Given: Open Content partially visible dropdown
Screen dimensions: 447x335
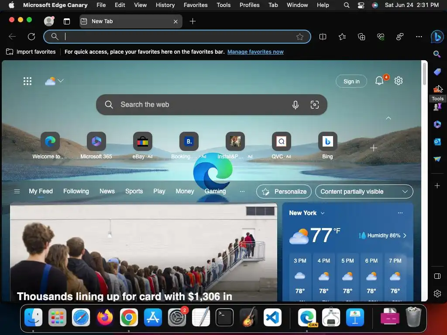Looking at the screenshot, I should pyautogui.click(x=364, y=192).
